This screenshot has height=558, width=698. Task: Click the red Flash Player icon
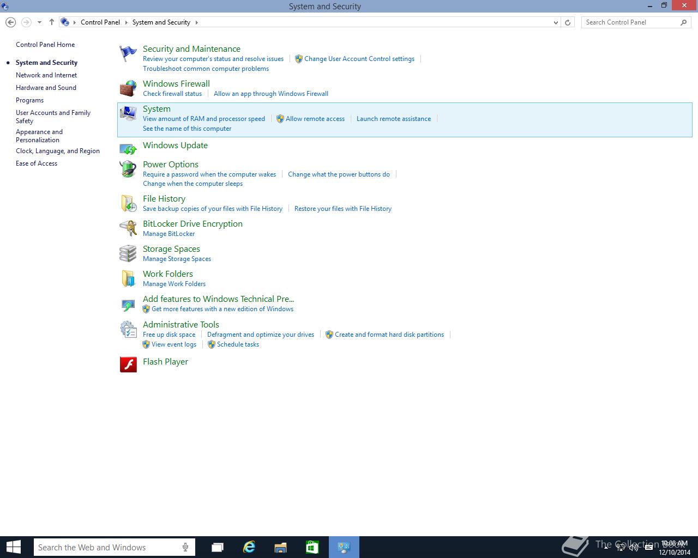click(x=128, y=364)
